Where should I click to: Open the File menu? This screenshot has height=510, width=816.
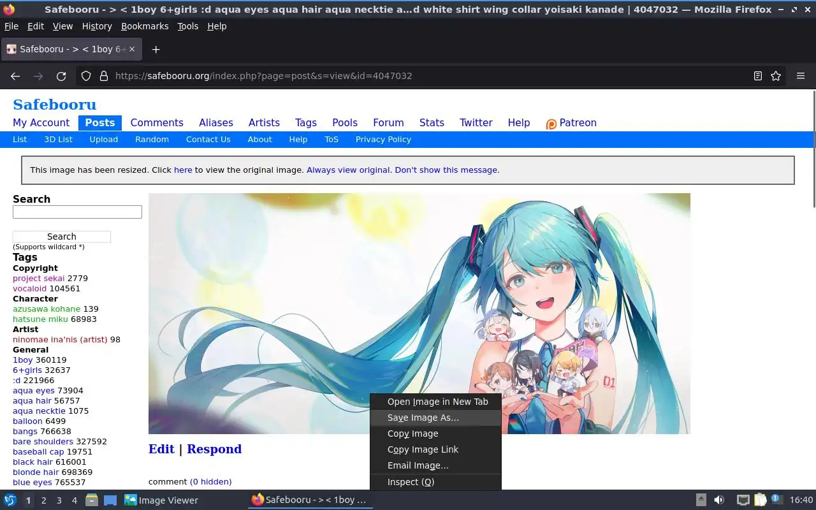tap(11, 26)
